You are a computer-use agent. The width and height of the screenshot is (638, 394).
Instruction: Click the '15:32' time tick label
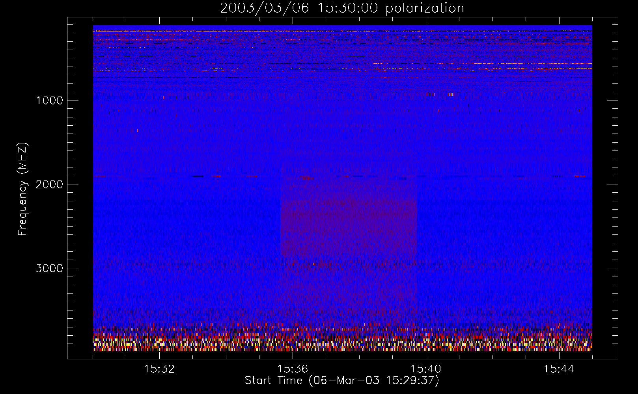click(x=159, y=369)
